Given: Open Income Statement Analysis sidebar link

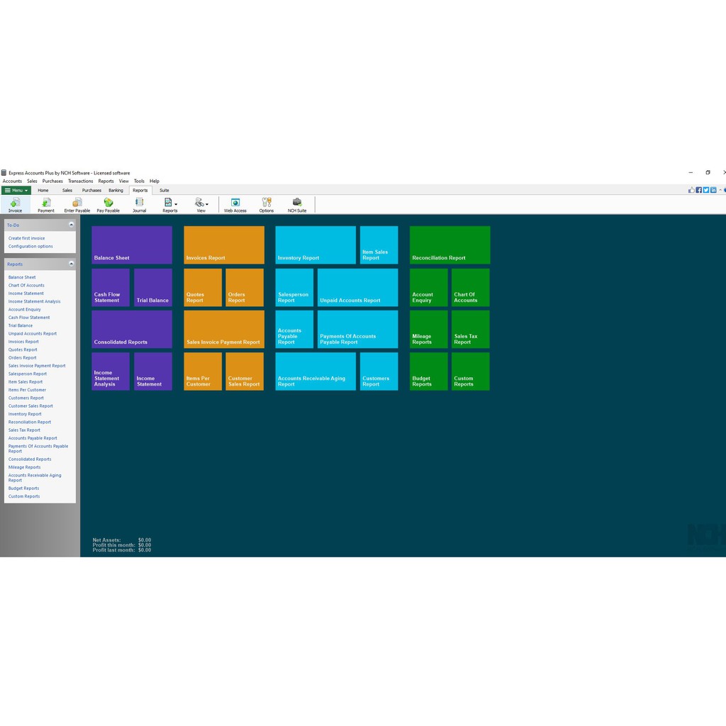Looking at the screenshot, I should point(34,301).
